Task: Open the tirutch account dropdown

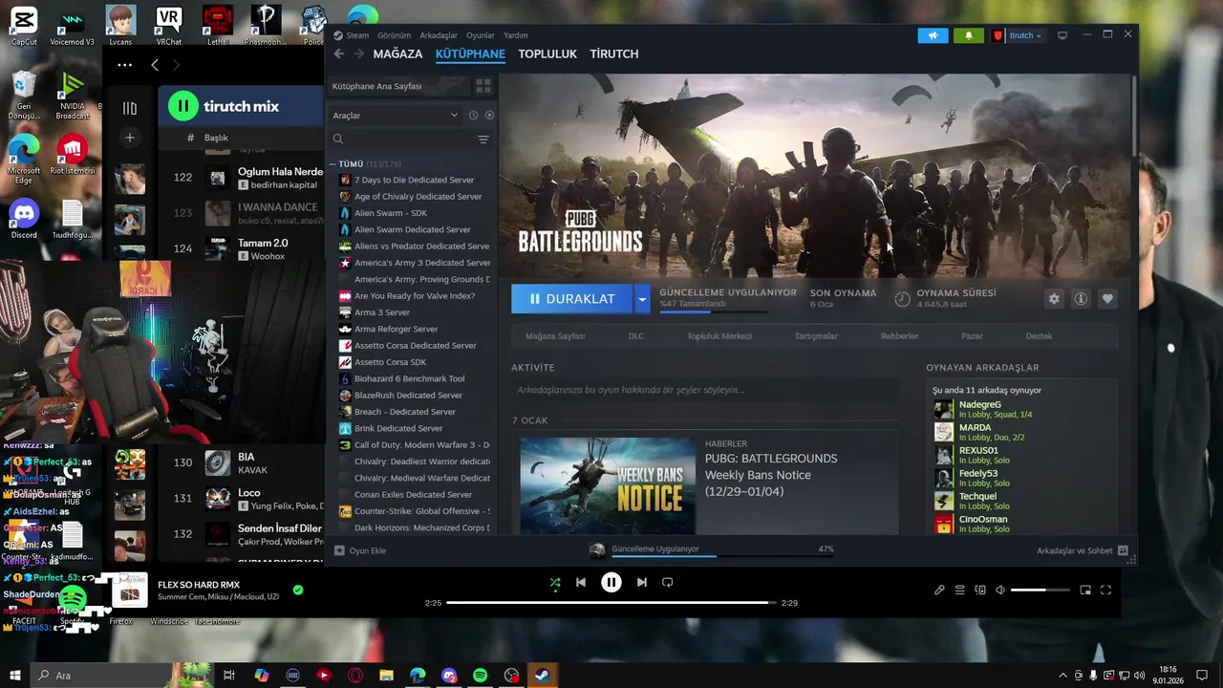Action: [1019, 35]
